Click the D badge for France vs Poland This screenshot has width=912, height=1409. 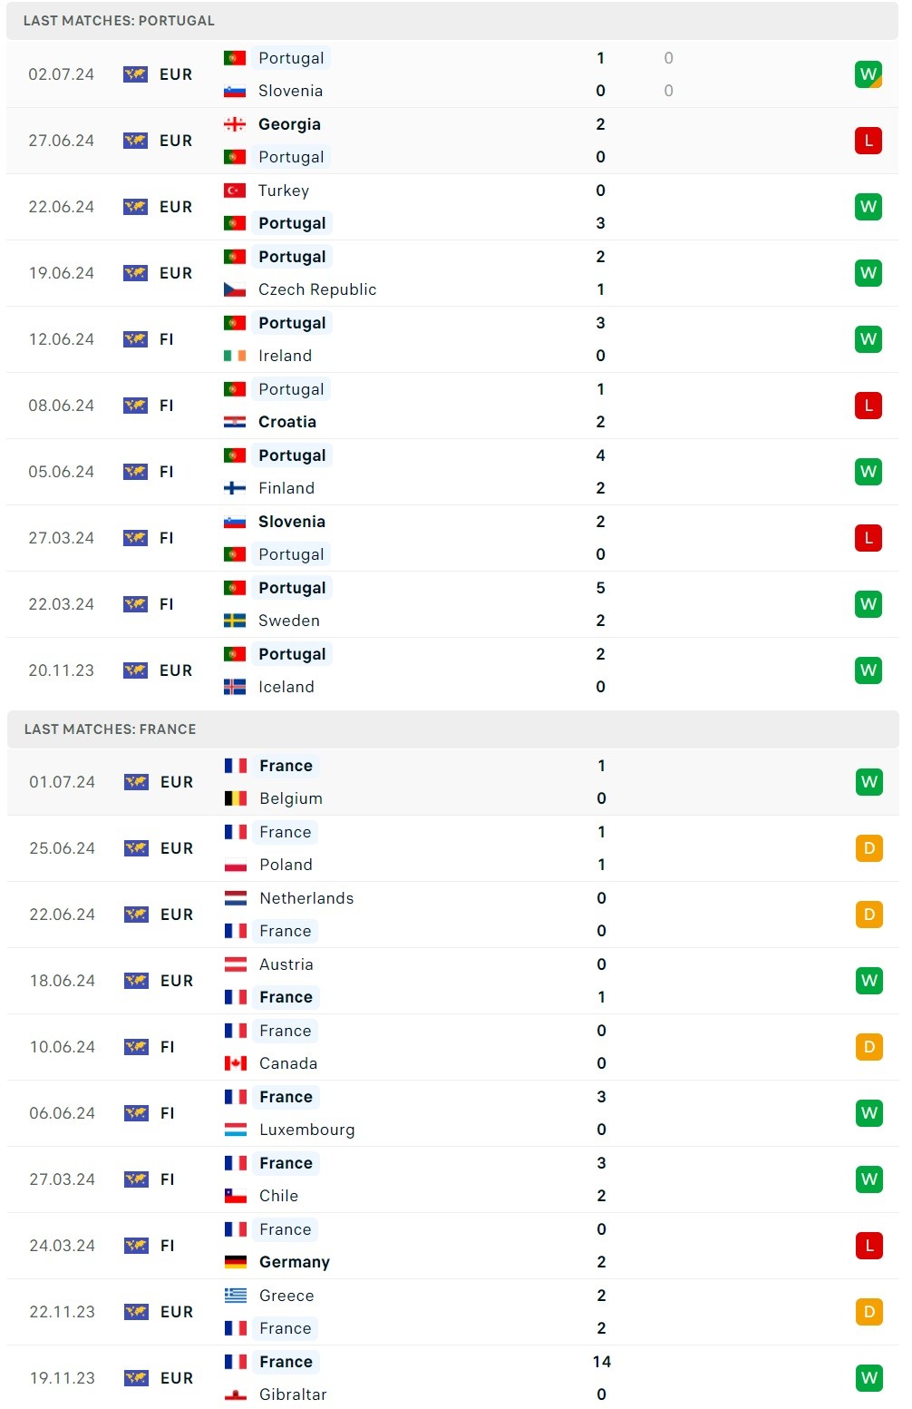(x=868, y=848)
